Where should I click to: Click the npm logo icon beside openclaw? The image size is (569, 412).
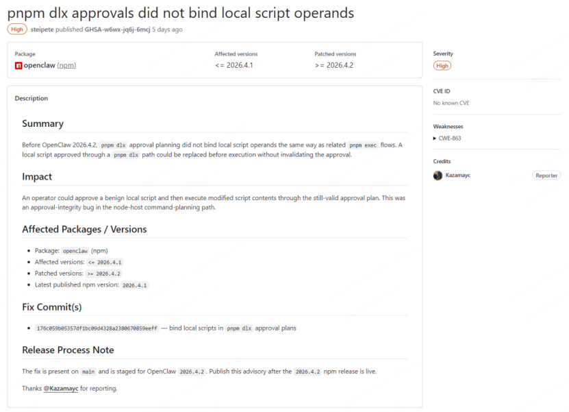(18, 66)
